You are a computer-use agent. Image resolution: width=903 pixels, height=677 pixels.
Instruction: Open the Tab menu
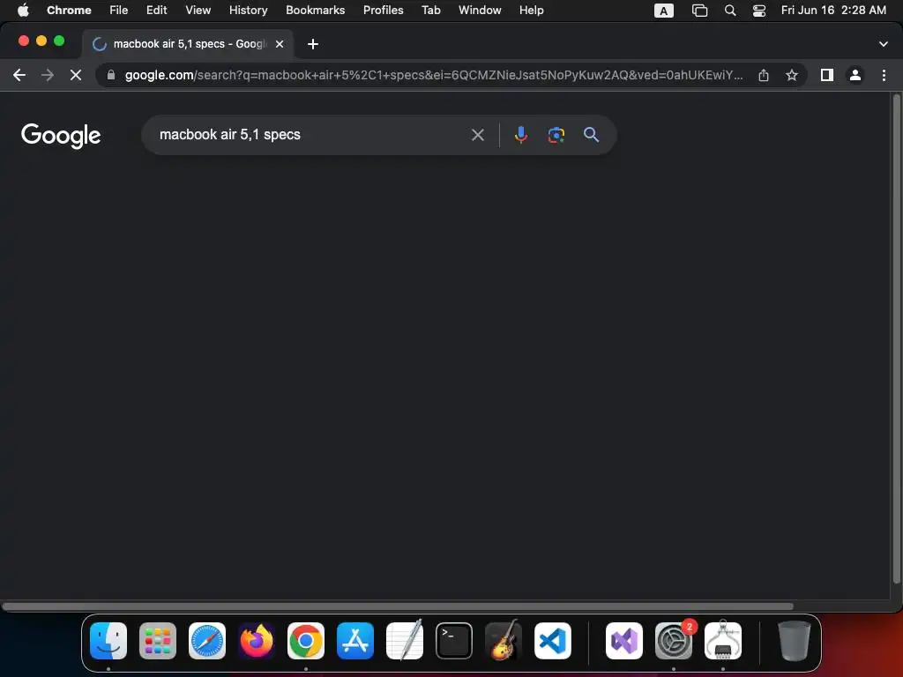coord(430,11)
